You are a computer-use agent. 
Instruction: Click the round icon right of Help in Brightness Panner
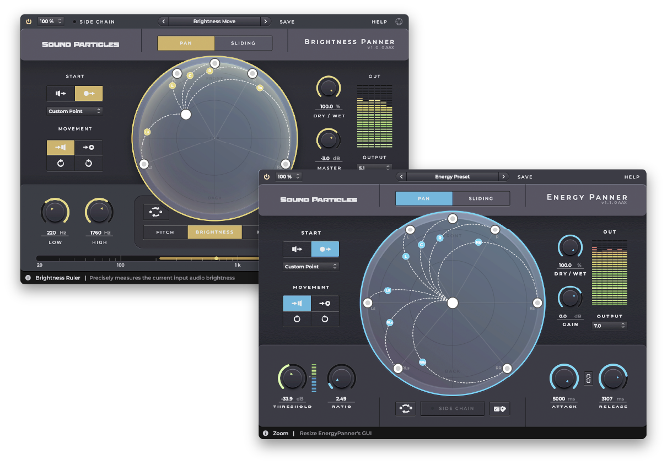pos(399,21)
